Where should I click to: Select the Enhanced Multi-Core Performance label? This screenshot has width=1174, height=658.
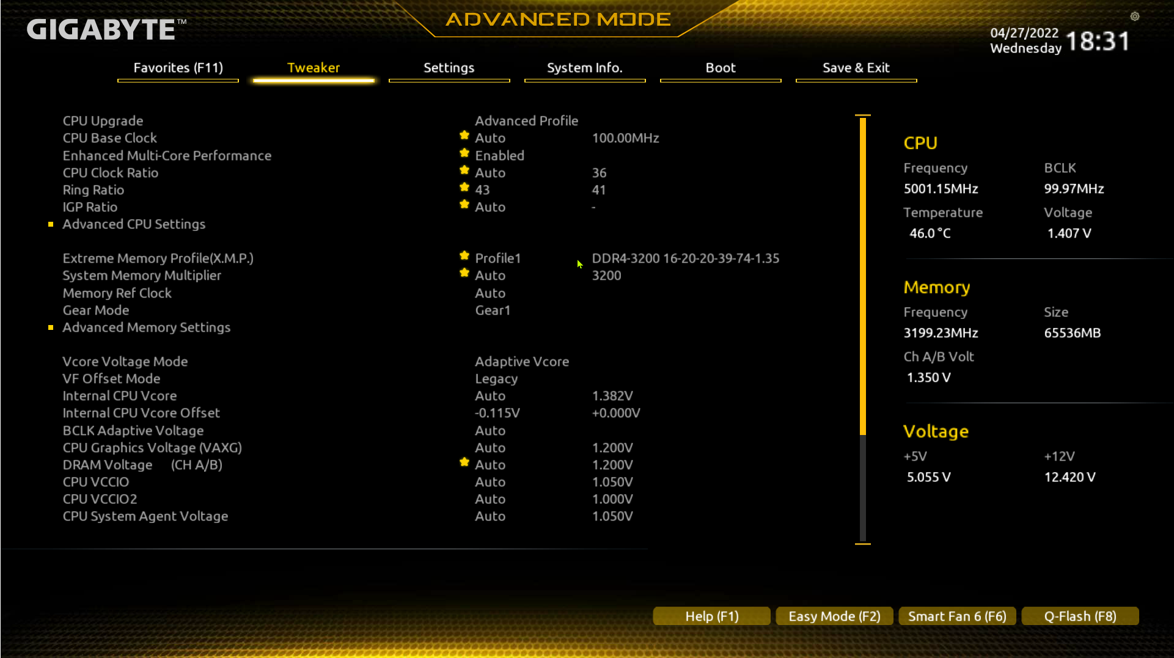point(167,156)
